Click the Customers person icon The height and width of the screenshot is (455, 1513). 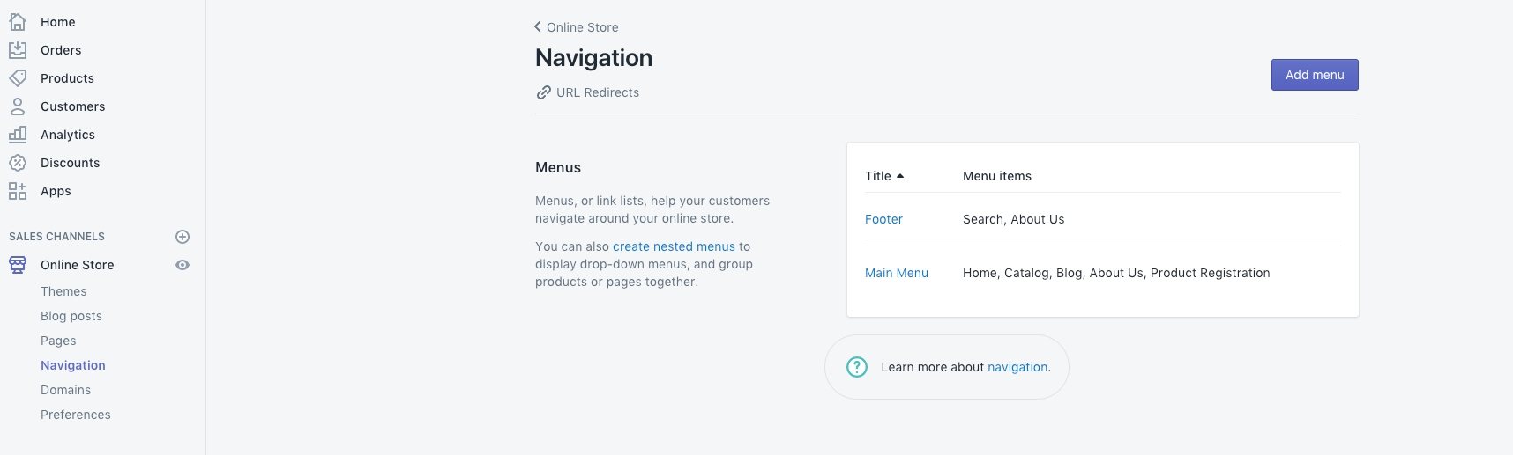(x=18, y=106)
